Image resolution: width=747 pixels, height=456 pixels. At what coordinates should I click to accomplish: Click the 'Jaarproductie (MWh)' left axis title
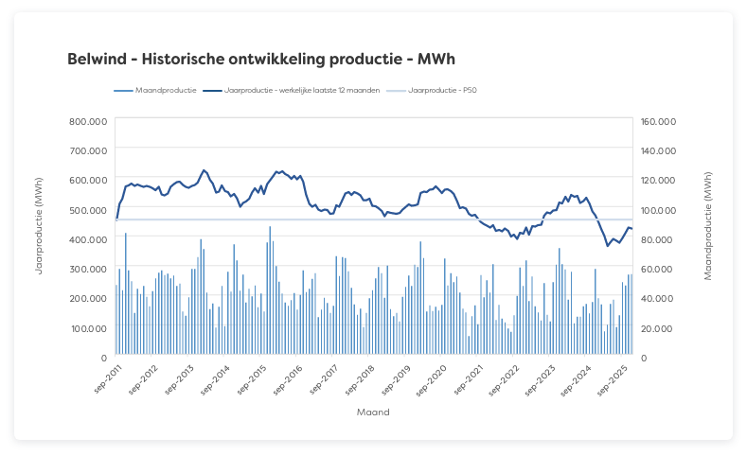(40, 226)
